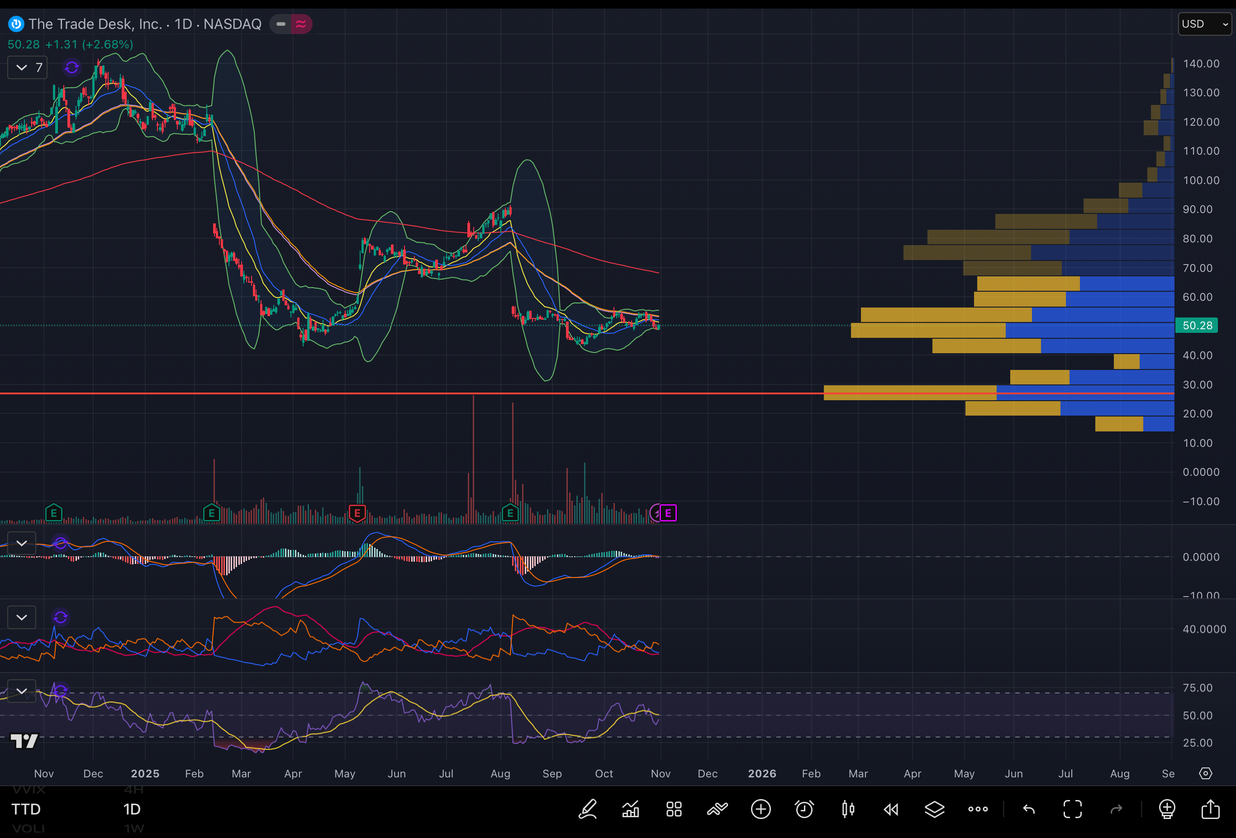Click the undo arrow button
The image size is (1236, 838).
(x=1029, y=810)
